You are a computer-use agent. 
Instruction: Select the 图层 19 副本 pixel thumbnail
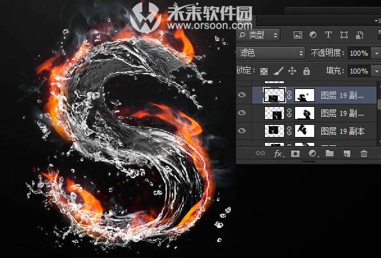(275, 131)
